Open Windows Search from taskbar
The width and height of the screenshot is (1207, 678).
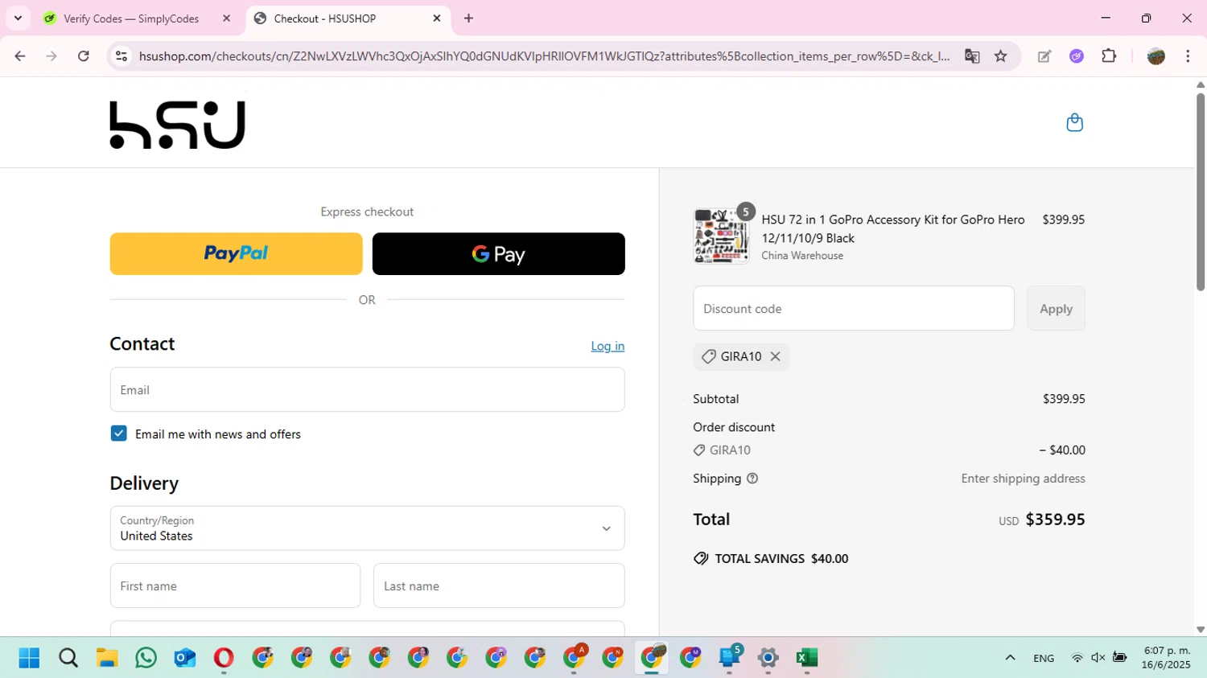[x=68, y=658]
